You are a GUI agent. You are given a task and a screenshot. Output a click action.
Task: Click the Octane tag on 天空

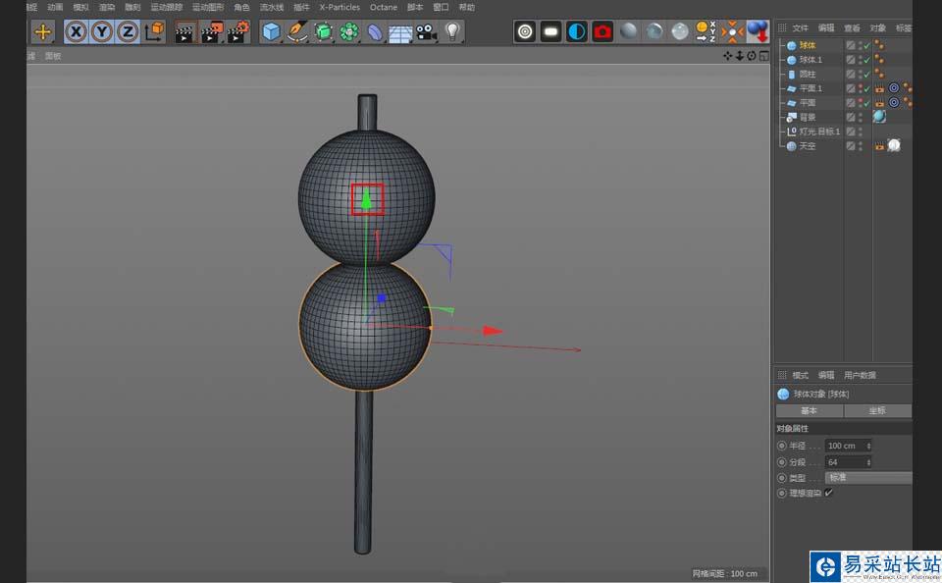[x=894, y=145]
